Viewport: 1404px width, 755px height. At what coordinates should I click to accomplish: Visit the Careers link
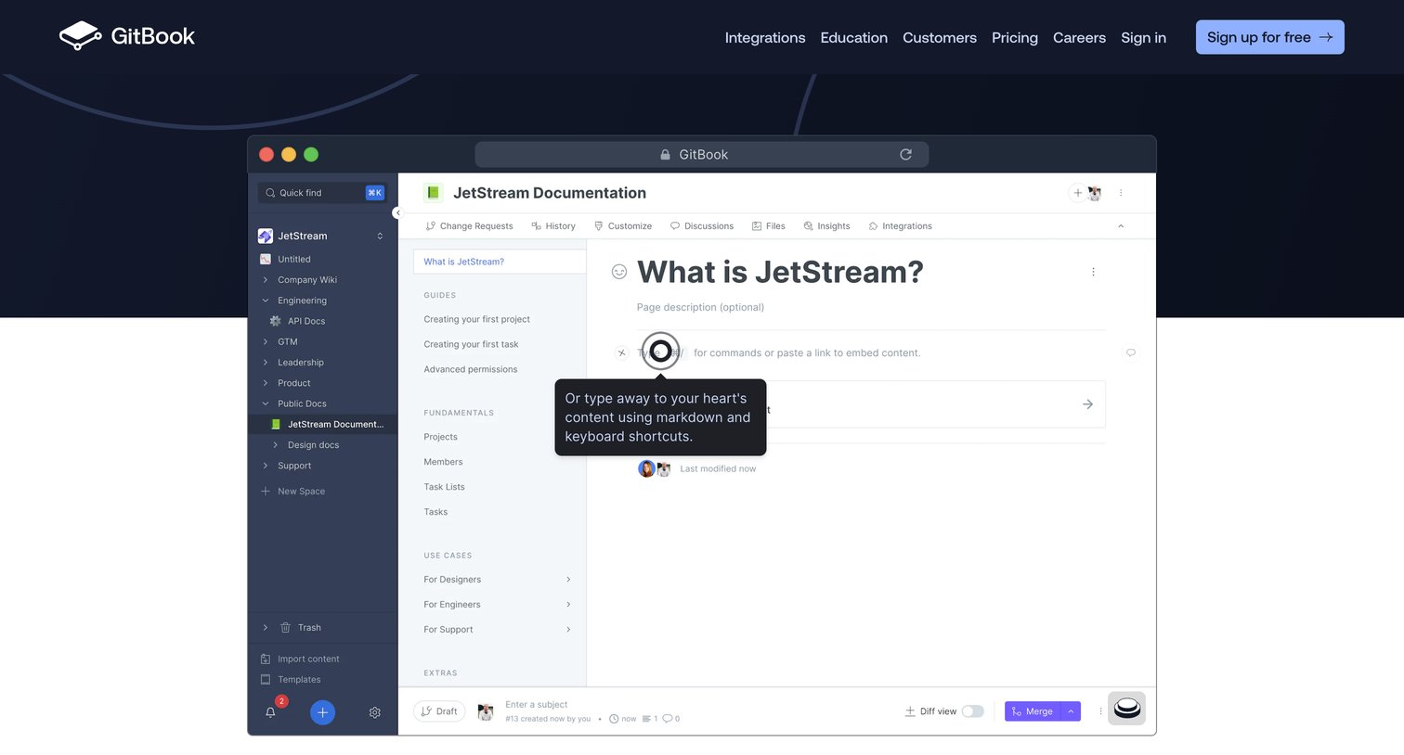pyautogui.click(x=1079, y=38)
